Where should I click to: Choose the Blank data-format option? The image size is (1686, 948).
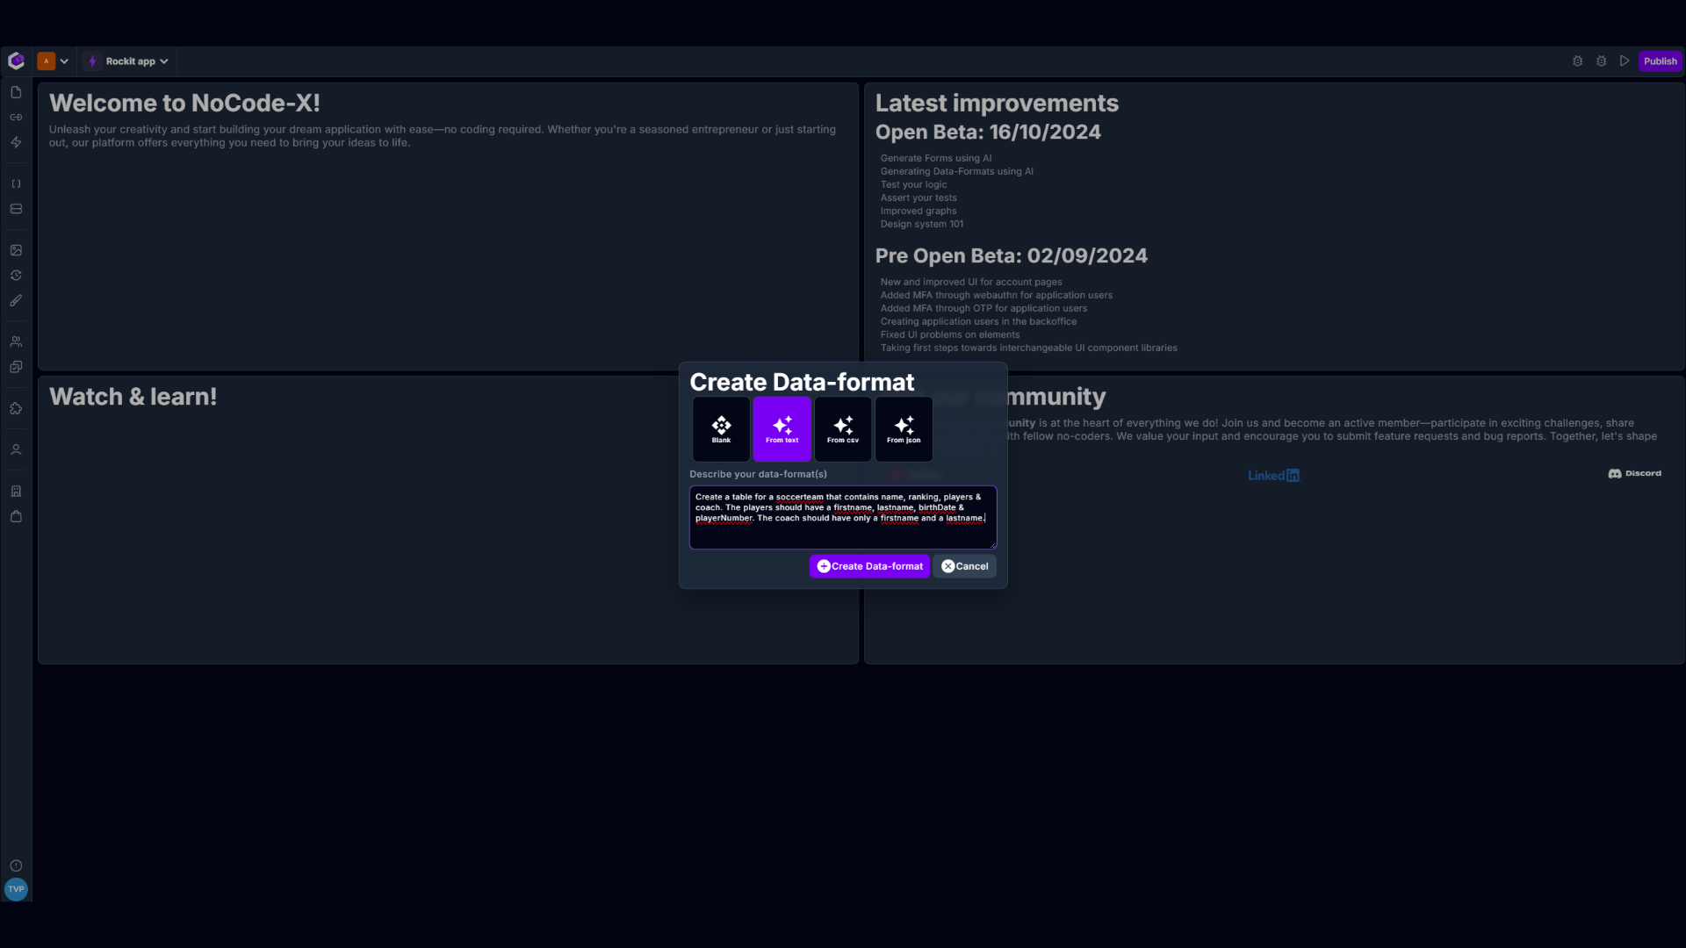(720, 429)
